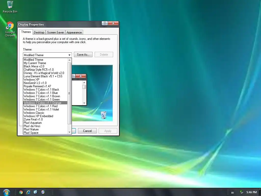Launch Internet Explorer from the quick launch bar
The height and width of the screenshot is (196, 261).
[x=28, y=192]
